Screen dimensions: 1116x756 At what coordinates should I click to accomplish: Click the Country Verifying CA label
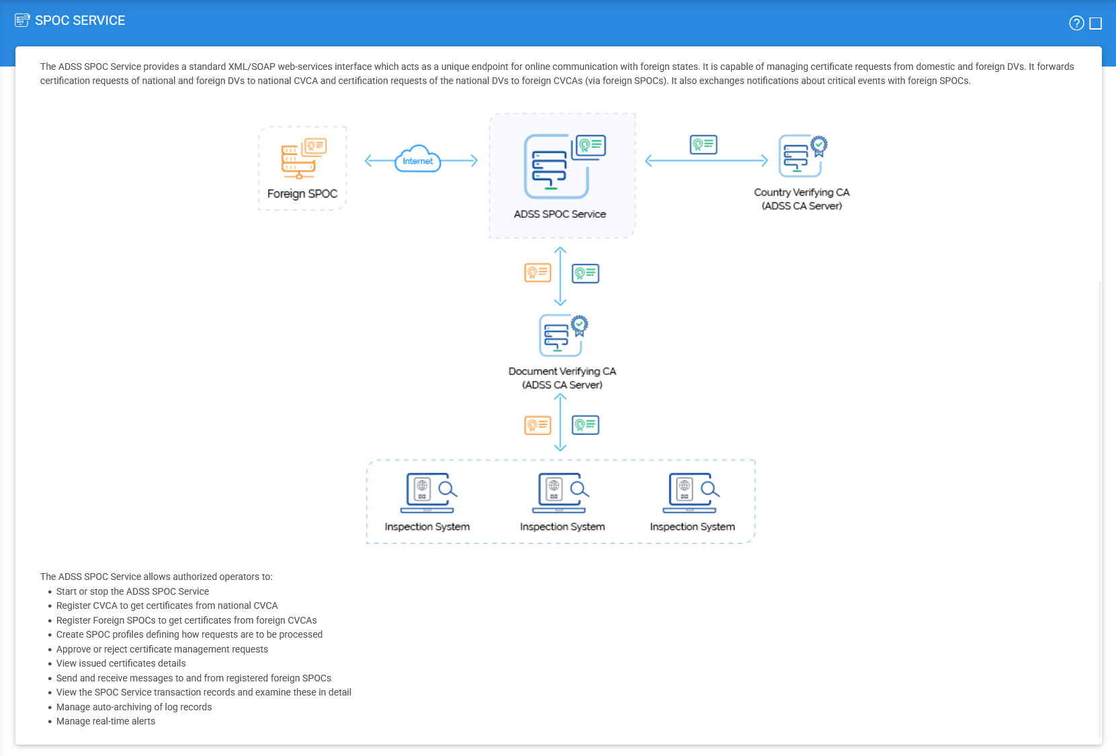tap(802, 199)
